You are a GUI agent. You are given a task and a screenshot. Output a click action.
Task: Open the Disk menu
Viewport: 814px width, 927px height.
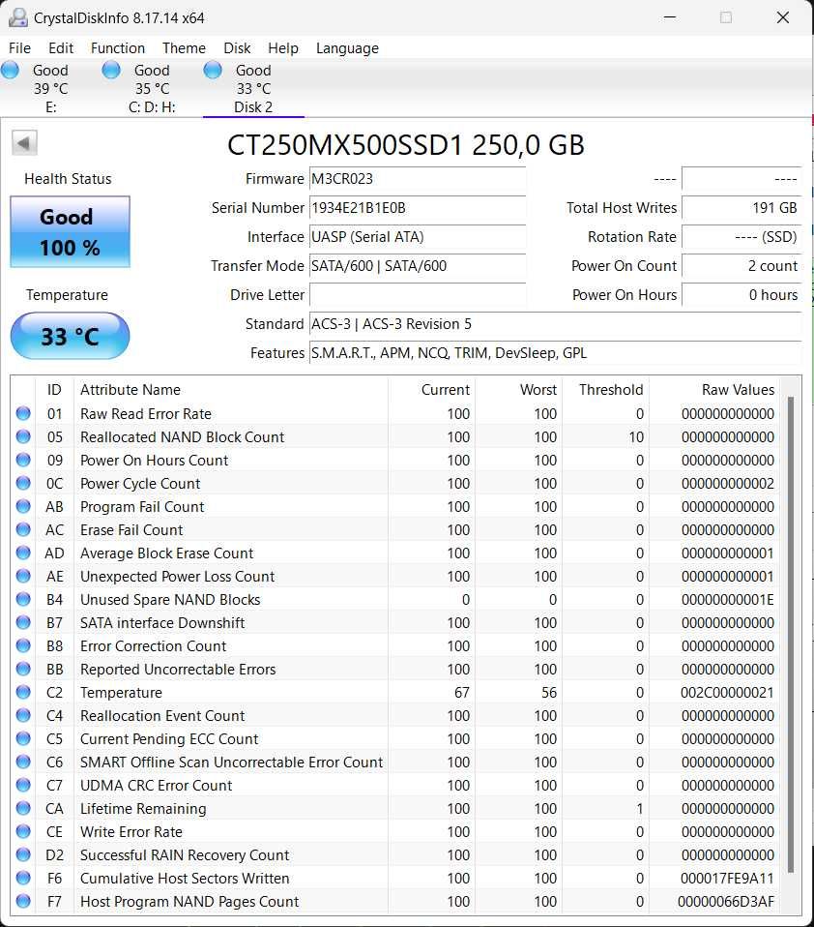(x=237, y=47)
